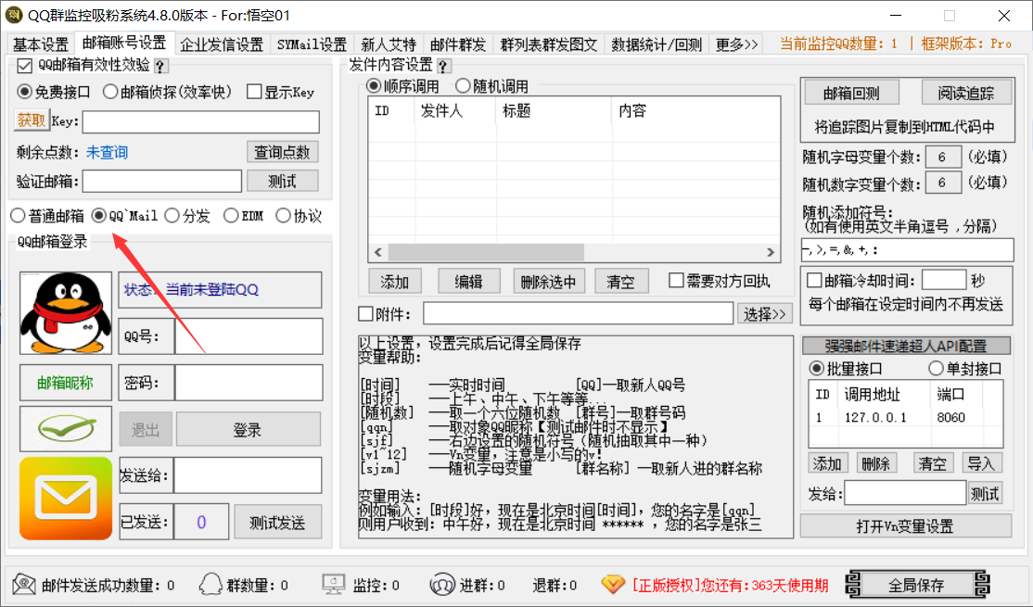This screenshot has width=1033, height=607.
Task: Click the mail success count icon in status bar
Action: (x=24, y=584)
